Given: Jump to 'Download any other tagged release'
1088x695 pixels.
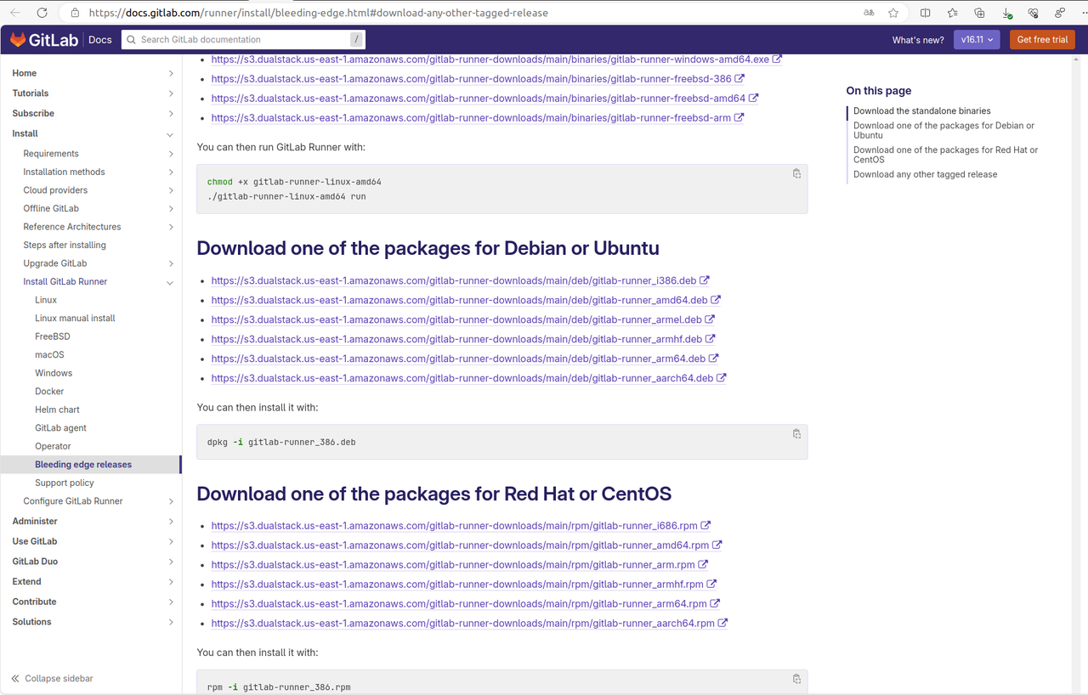Looking at the screenshot, I should click(925, 174).
